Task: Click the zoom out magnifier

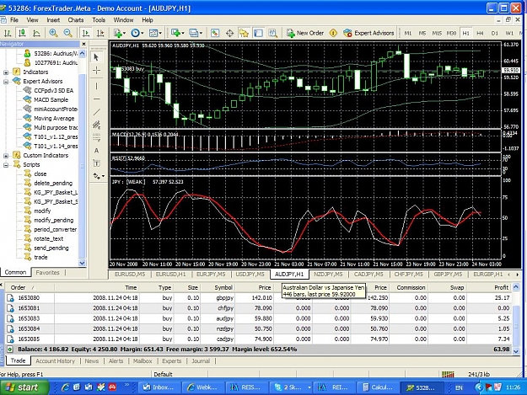Action: (68, 33)
